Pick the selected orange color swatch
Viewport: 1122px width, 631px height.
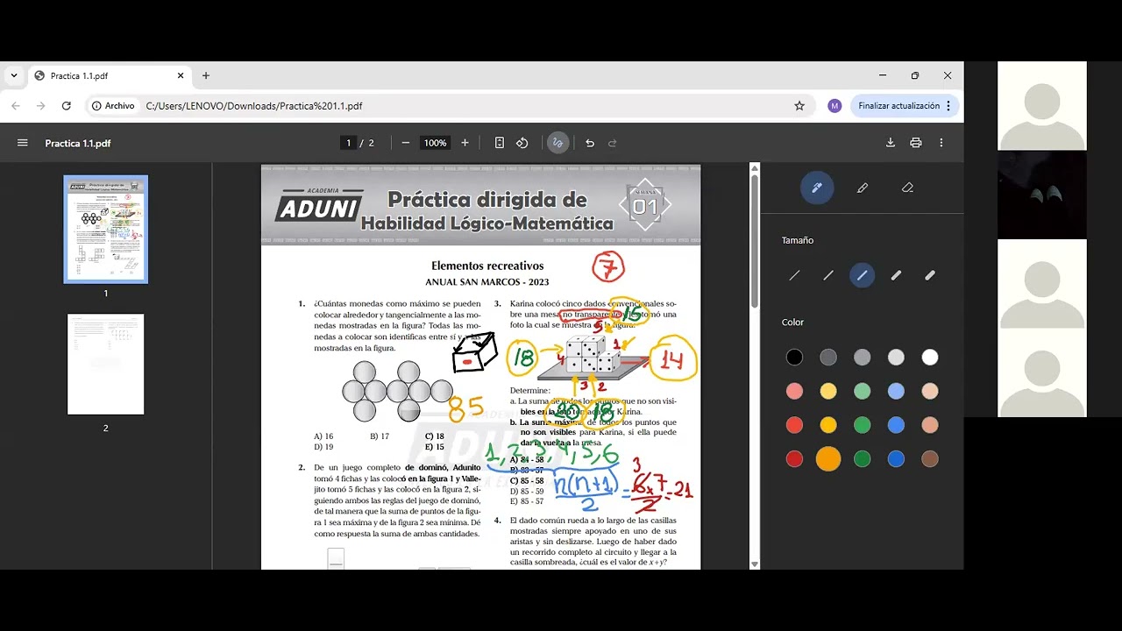tap(828, 458)
